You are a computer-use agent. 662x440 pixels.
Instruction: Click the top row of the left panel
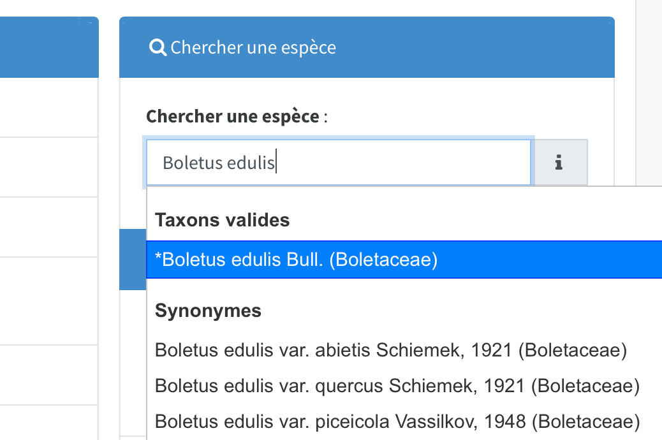pyautogui.click(x=48, y=107)
